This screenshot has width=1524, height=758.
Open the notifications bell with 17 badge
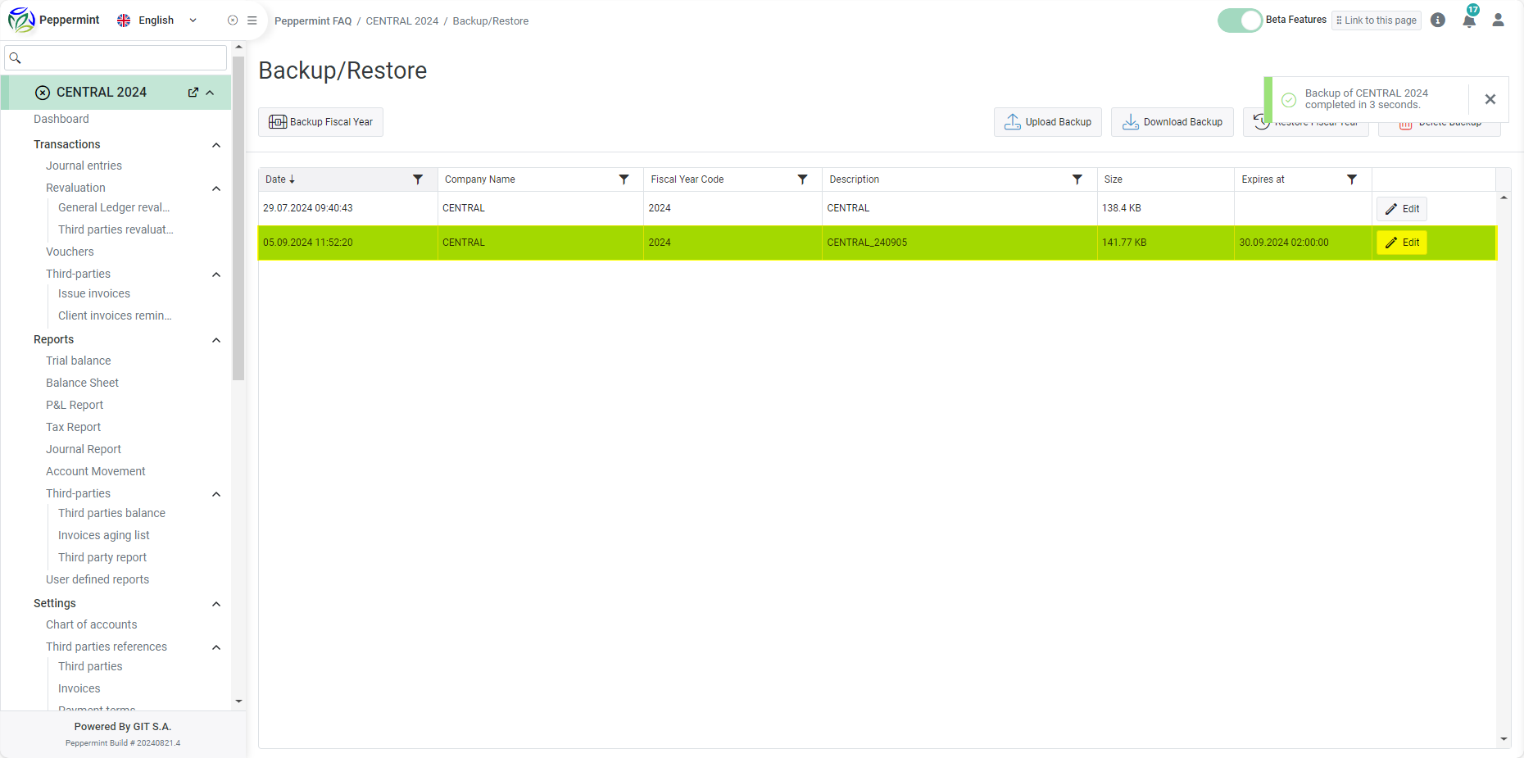tap(1469, 20)
